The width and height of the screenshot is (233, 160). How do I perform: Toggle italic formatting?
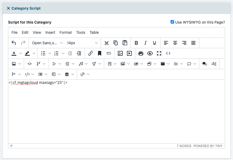pyautogui.click(x=145, y=43)
